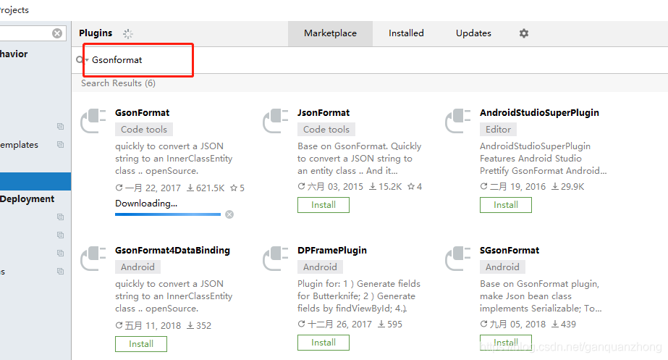Click the SGsonFormat plug icon
668x360 pixels.
[457, 259]
